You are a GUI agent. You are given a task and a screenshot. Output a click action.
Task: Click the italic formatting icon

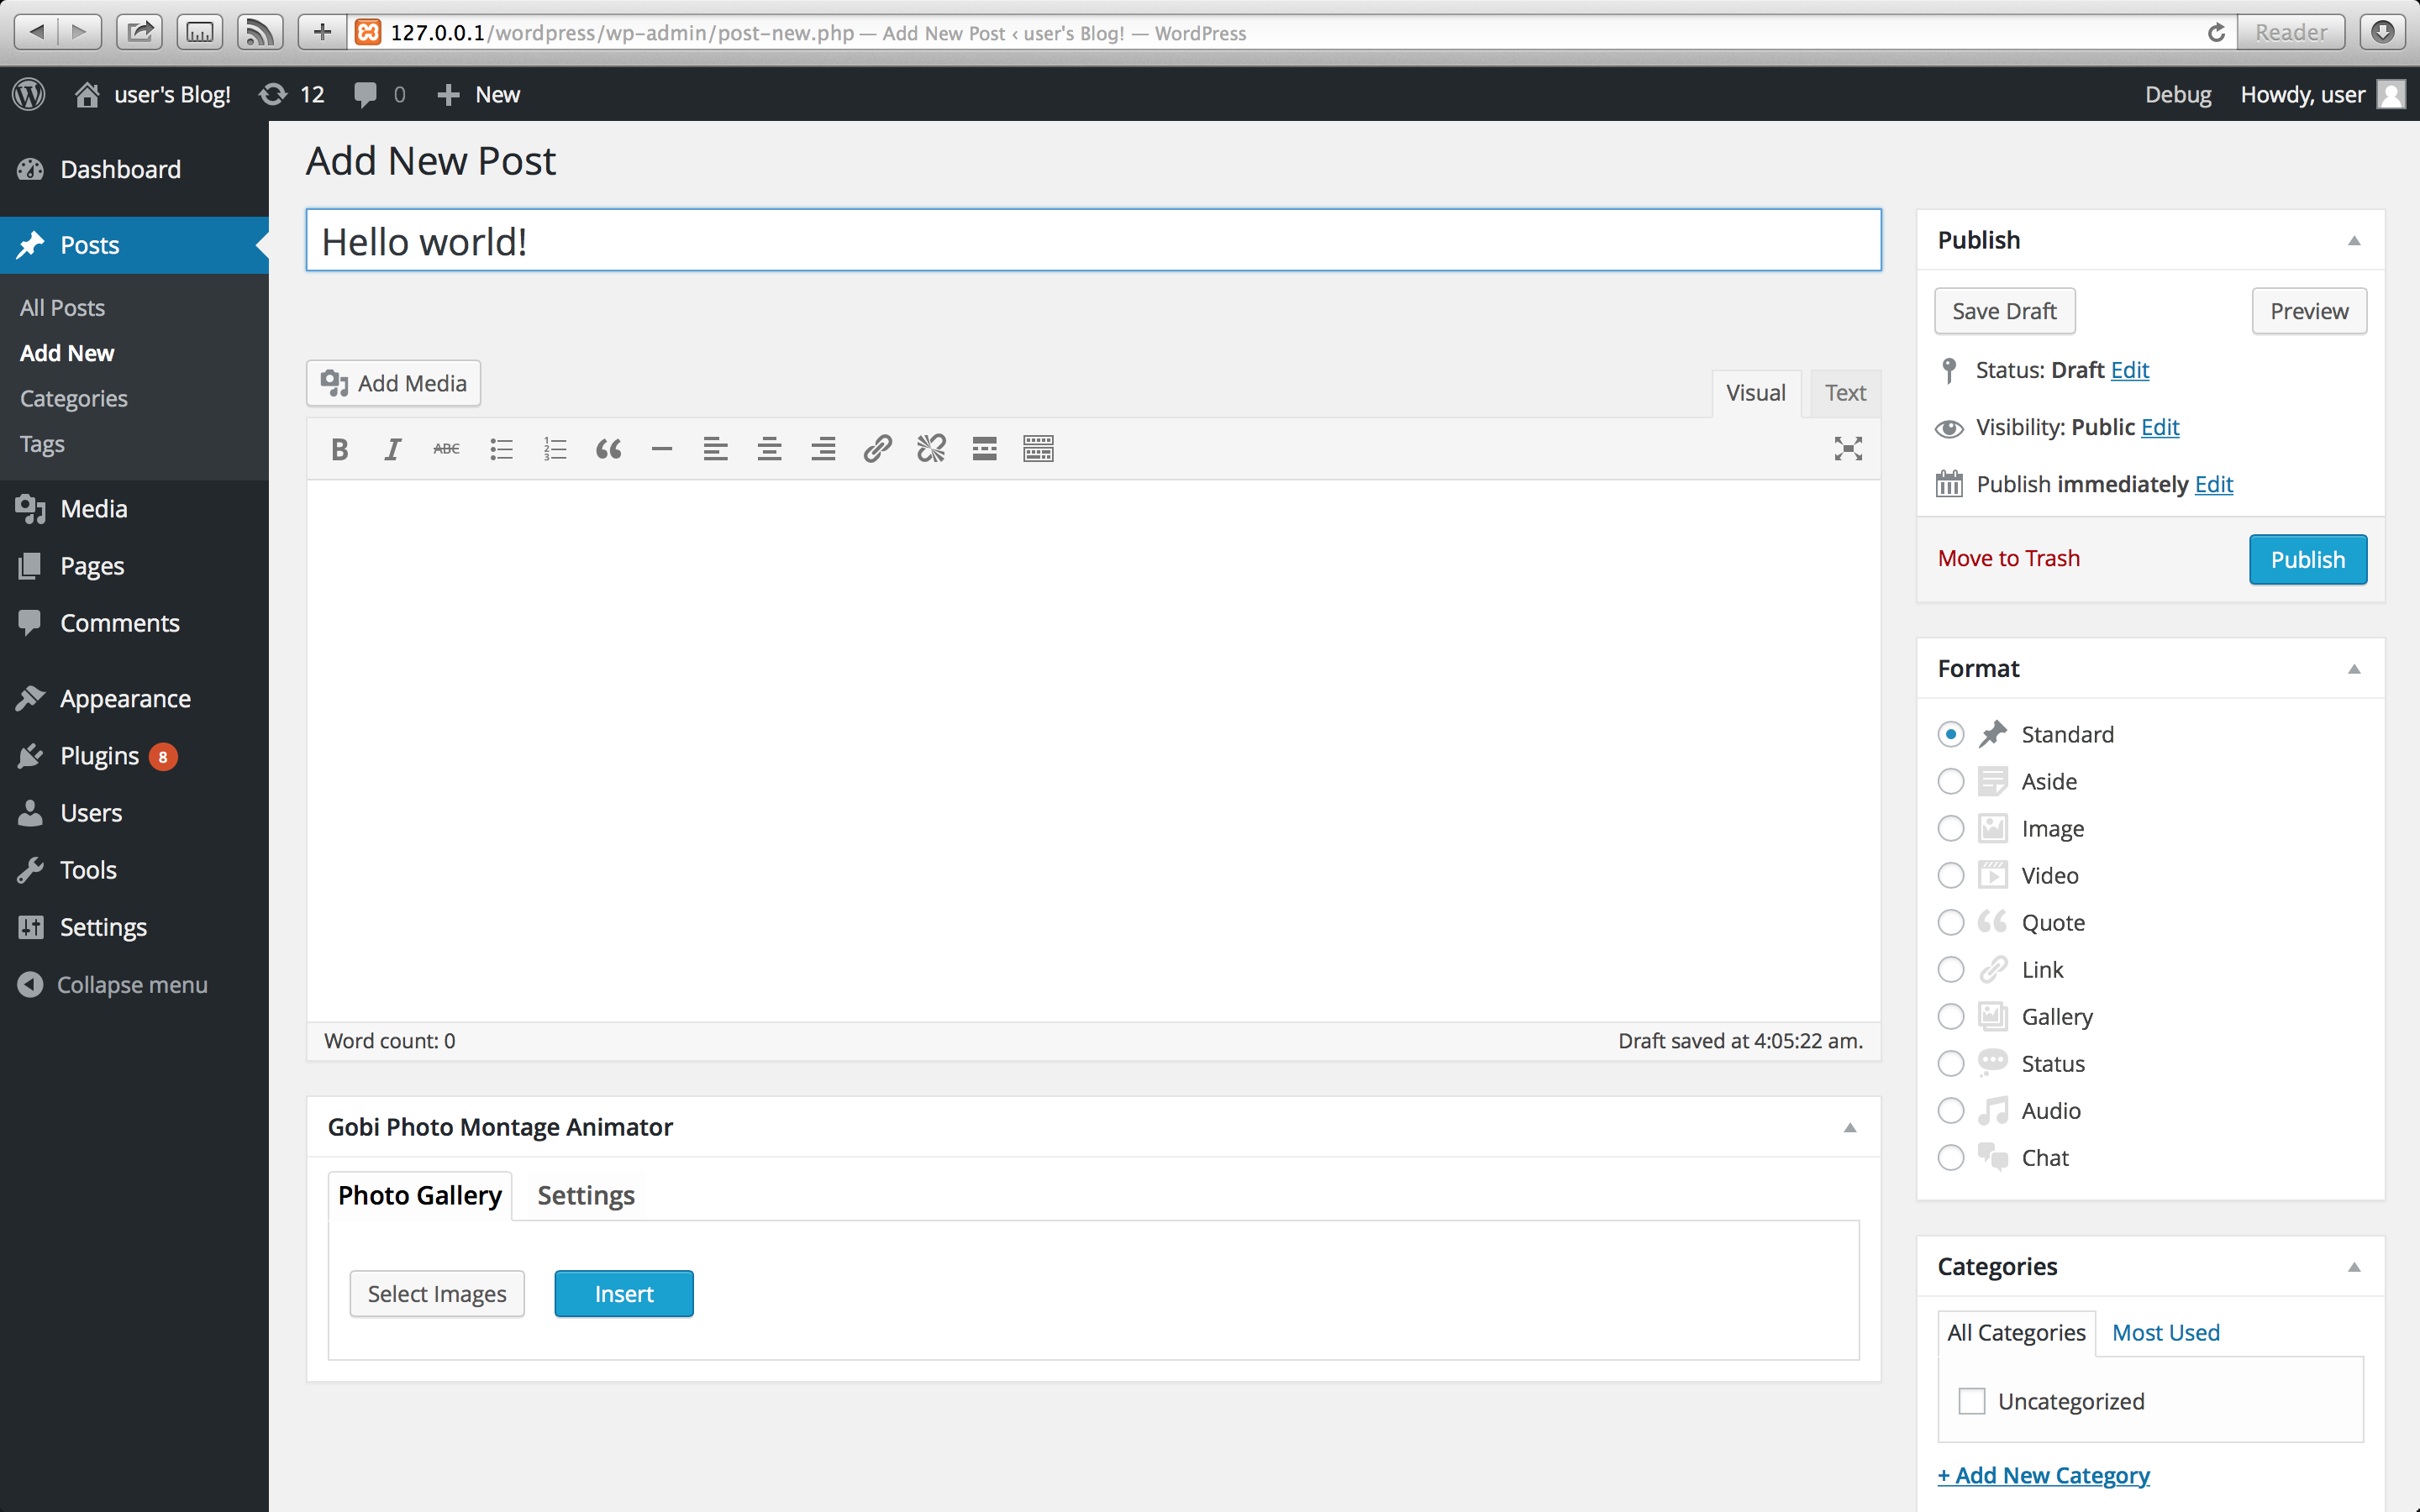click(x=393, y=449)
